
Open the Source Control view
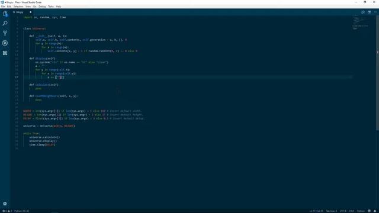click(x=5, y=33)
